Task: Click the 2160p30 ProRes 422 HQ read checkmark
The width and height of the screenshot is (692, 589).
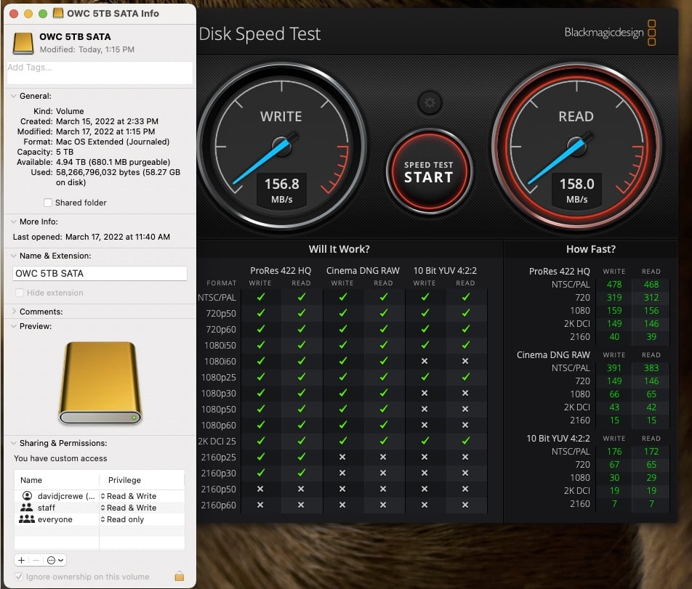Action: pos(302,473)
